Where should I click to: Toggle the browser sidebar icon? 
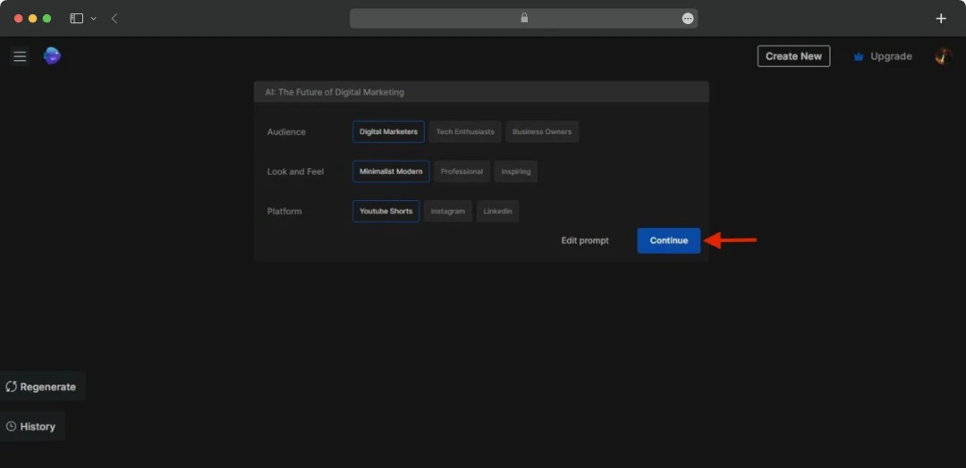pyautogui.click(x=76, y=19)
